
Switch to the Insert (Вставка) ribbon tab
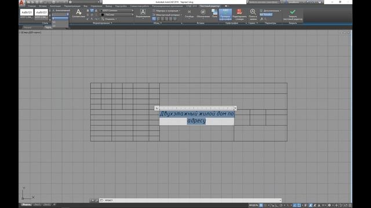[x=43, y=6]
